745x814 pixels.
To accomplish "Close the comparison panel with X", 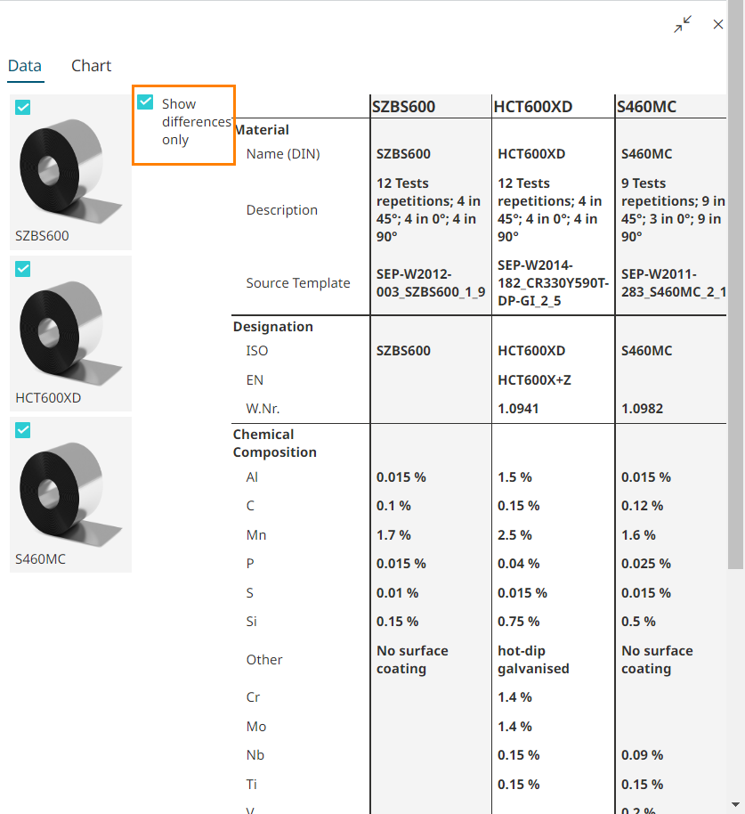I will [718, 25].
